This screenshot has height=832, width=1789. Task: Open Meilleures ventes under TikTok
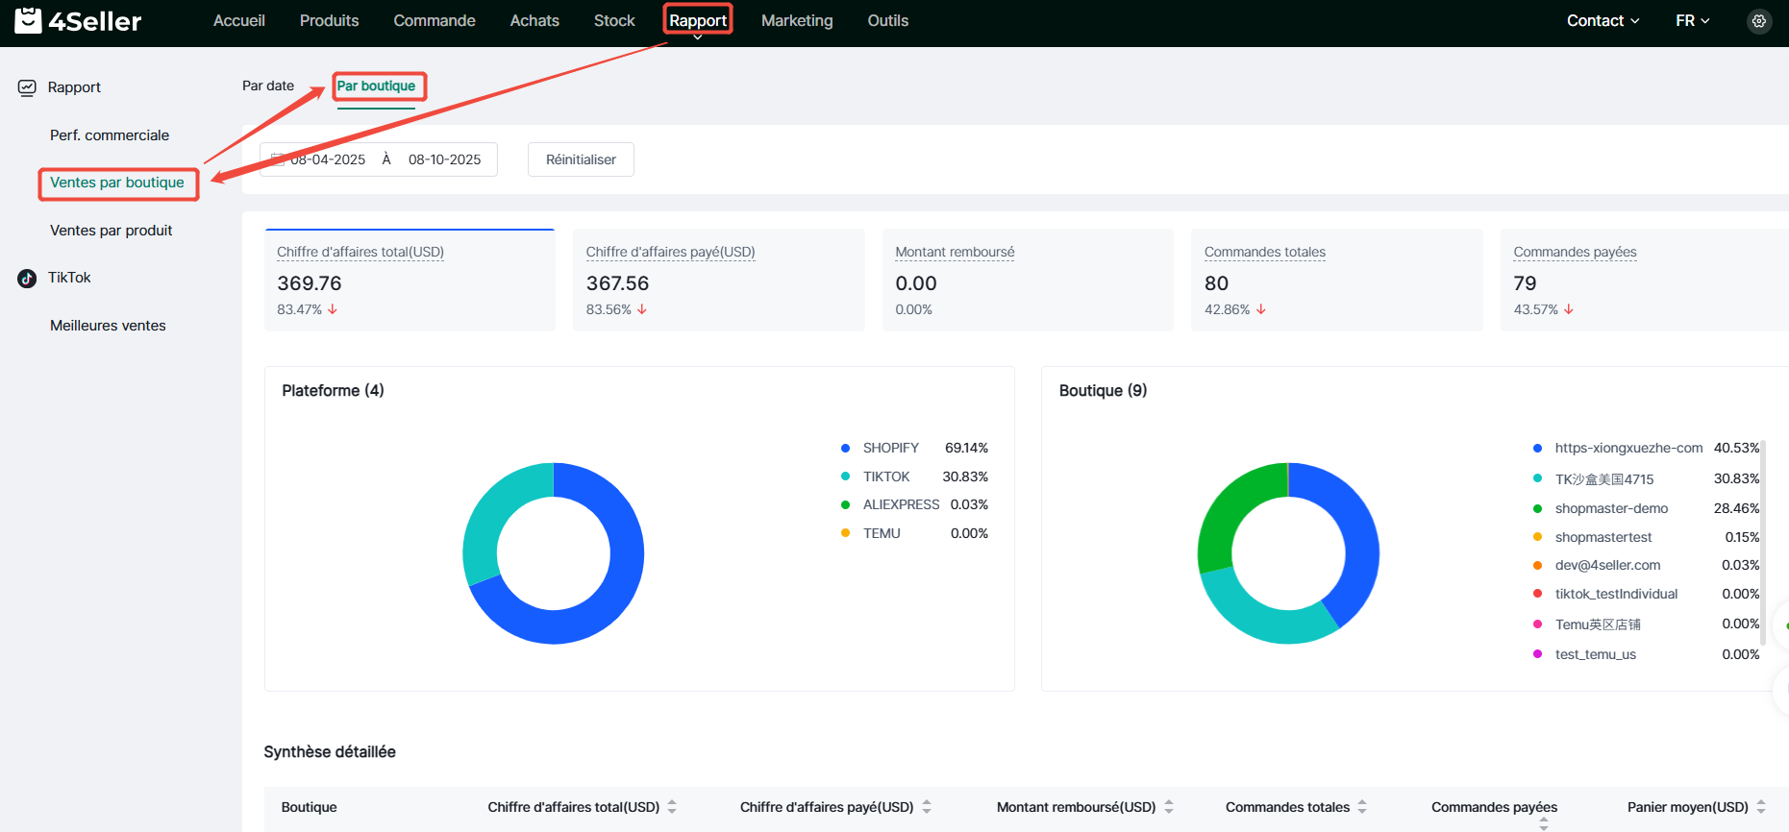[x=108, y=326]
